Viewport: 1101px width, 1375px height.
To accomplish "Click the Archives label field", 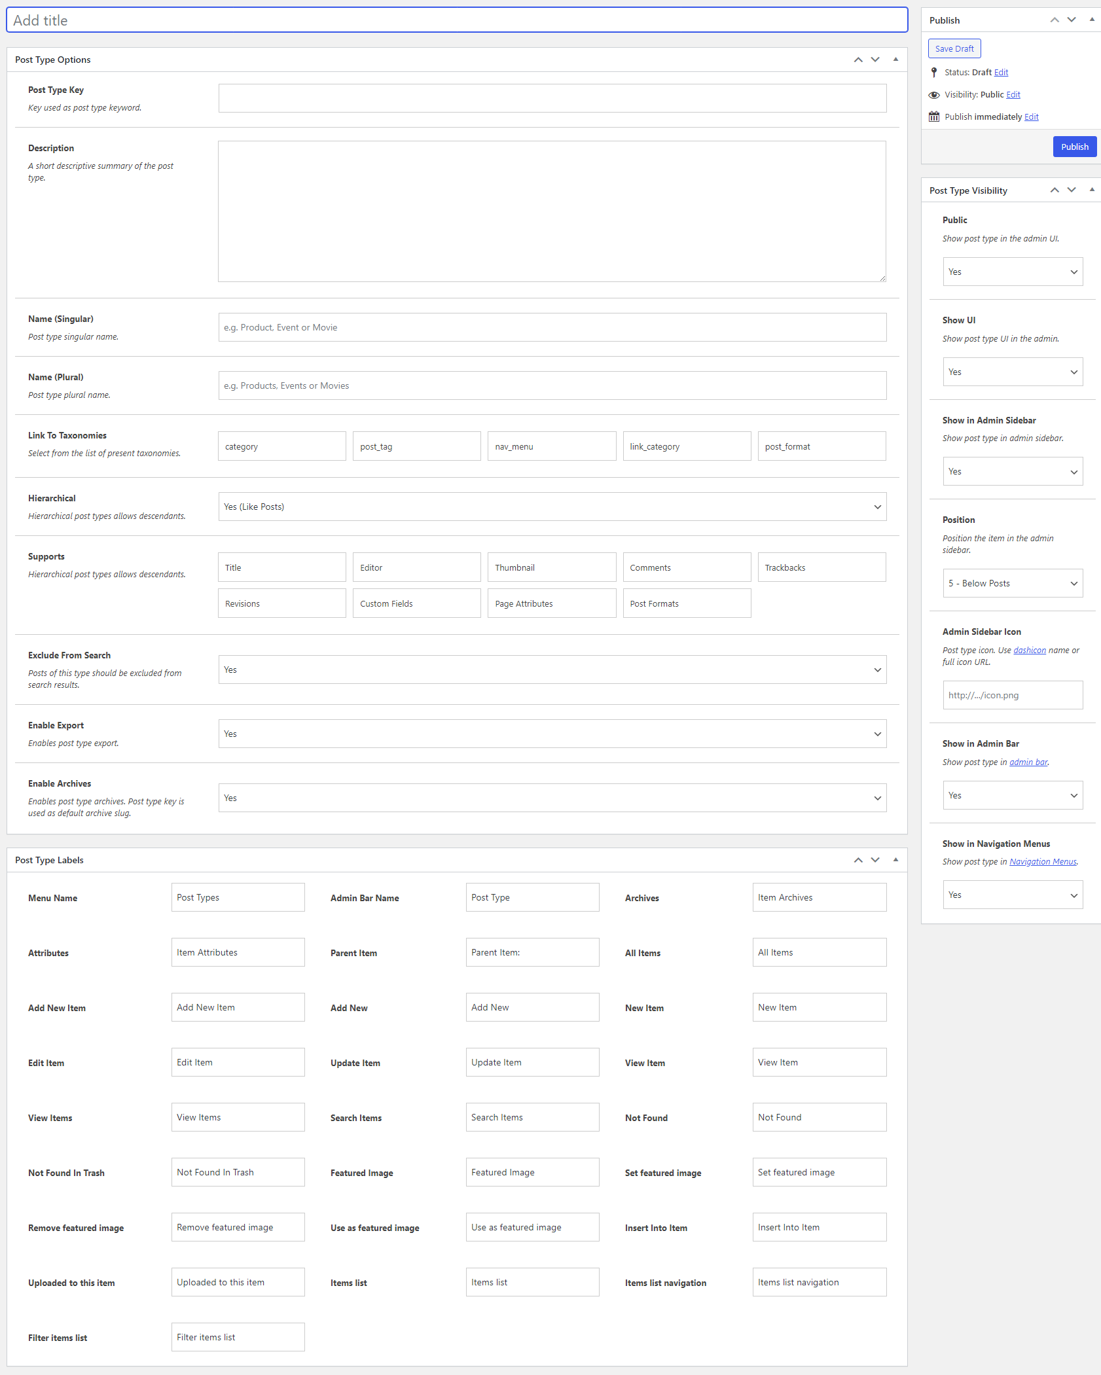I will coord(820,897).
